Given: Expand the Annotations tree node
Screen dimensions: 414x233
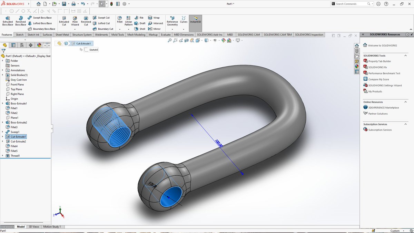Looking at the screenshot, I should (x=3, y=70).
